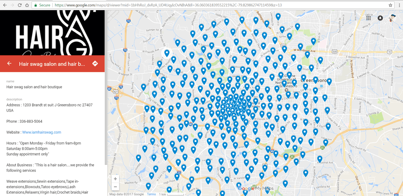Select the pin beside the Adams Farm Pkwy label
Image resolution: width=403 pixels, height=196 pixels.
(x=138, y=158)
